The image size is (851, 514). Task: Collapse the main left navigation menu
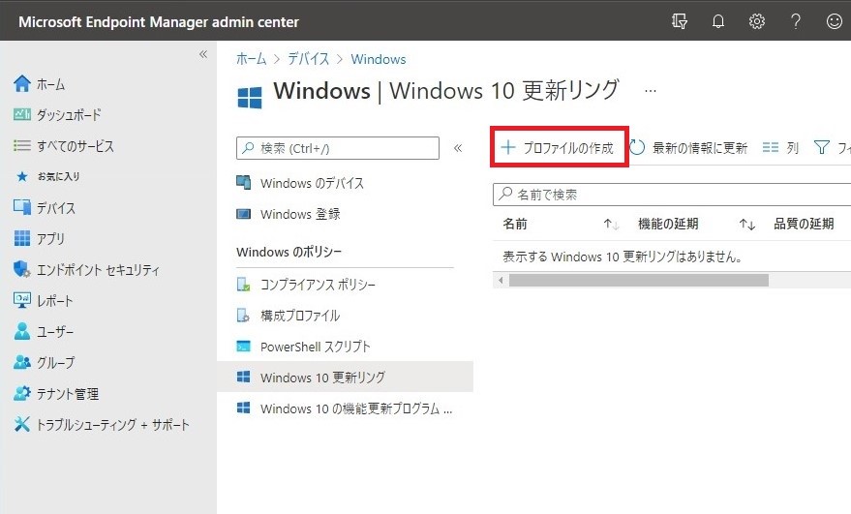point(203,54)
